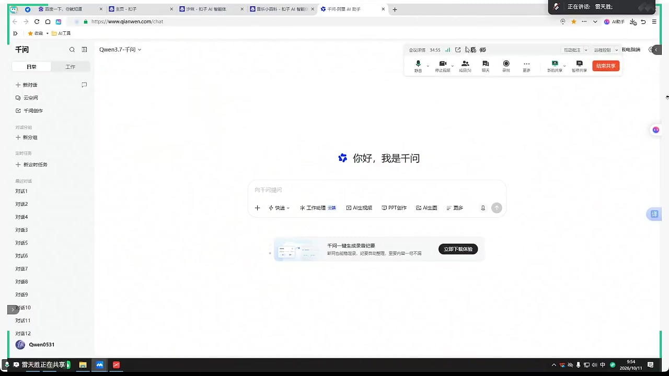Start a new share (新的共享)
Screen dimensions: 669x376
coord(555,66)
